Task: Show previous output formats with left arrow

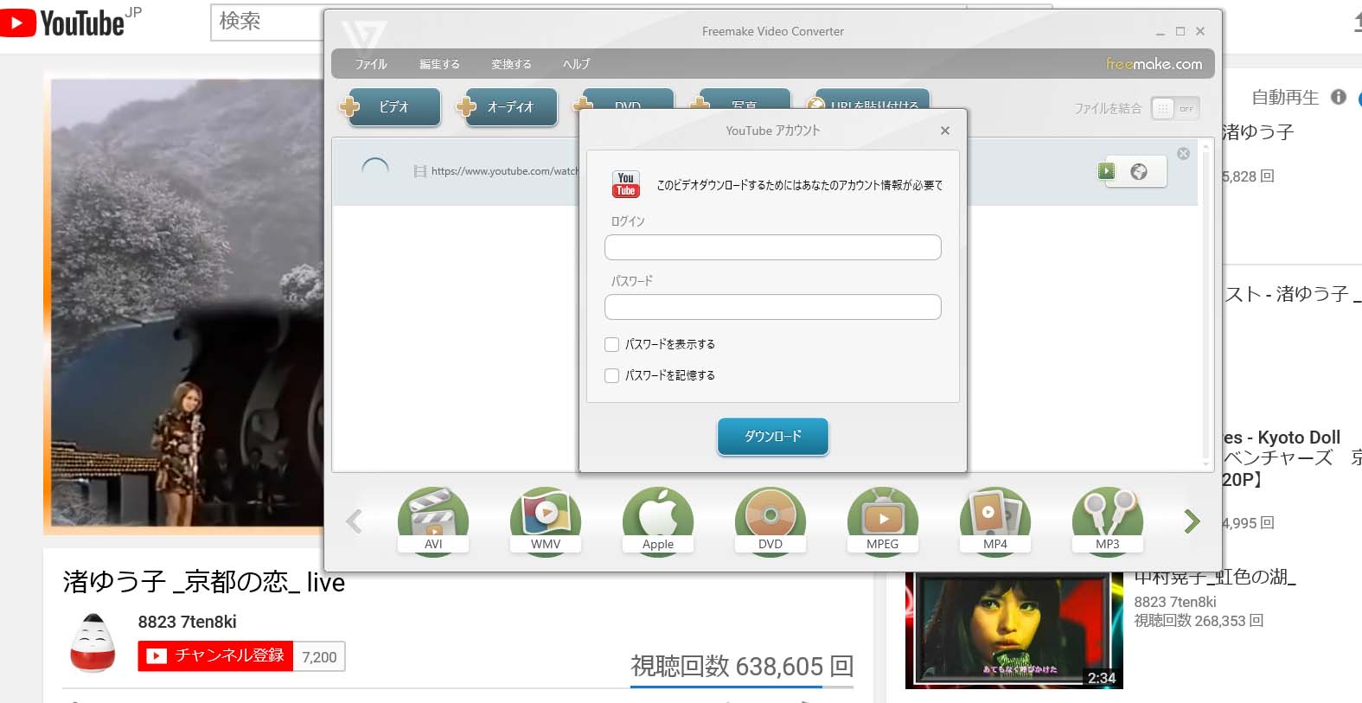Action: click(x=354, y=521)
